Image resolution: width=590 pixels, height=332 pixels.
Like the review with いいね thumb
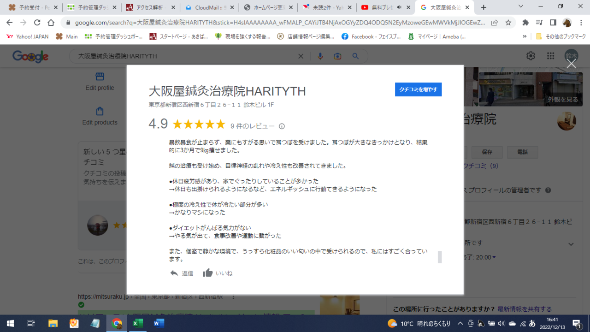click(x=218, y=273)
